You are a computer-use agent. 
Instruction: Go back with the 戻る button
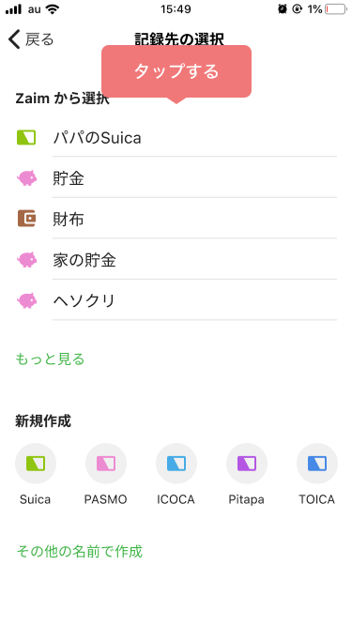click(30, 39)
